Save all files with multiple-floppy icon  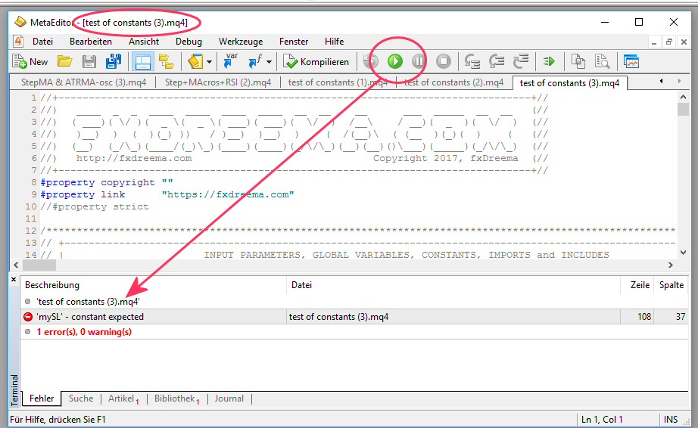click(114, 61)
